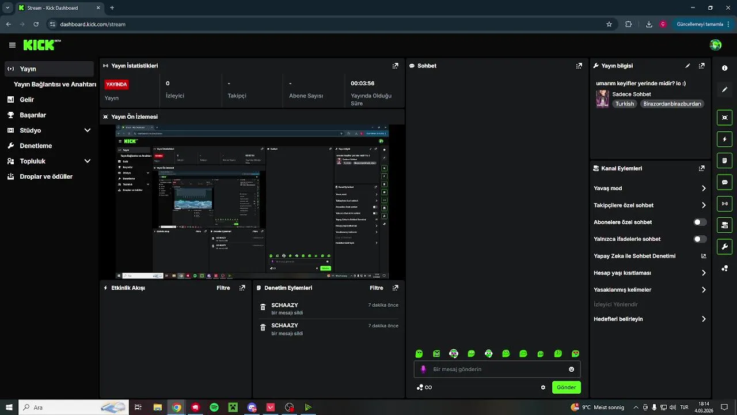Open the profile avatar menu at top right
This screenshot has height=415, width=737.
click(x=716, y=45)
